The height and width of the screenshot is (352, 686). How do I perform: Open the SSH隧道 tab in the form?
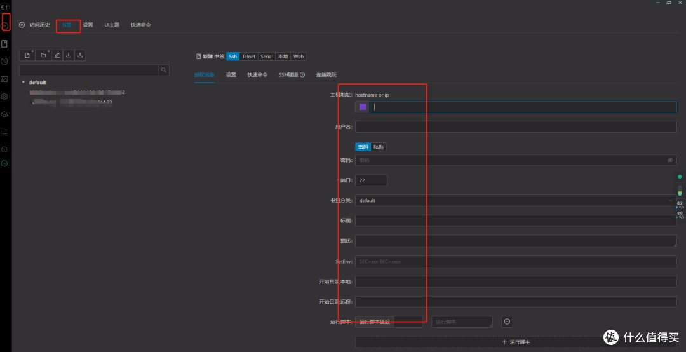(292, 75)
